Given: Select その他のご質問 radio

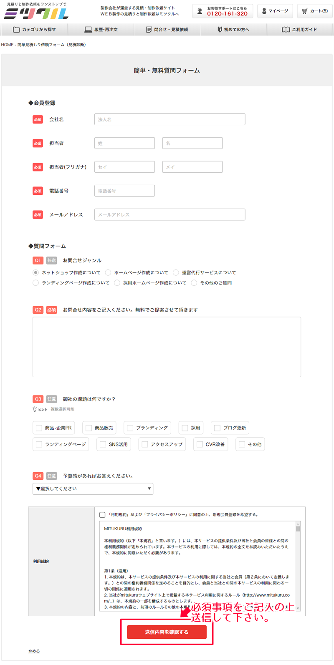Looking at the screenshot, I should click(194, 283).
